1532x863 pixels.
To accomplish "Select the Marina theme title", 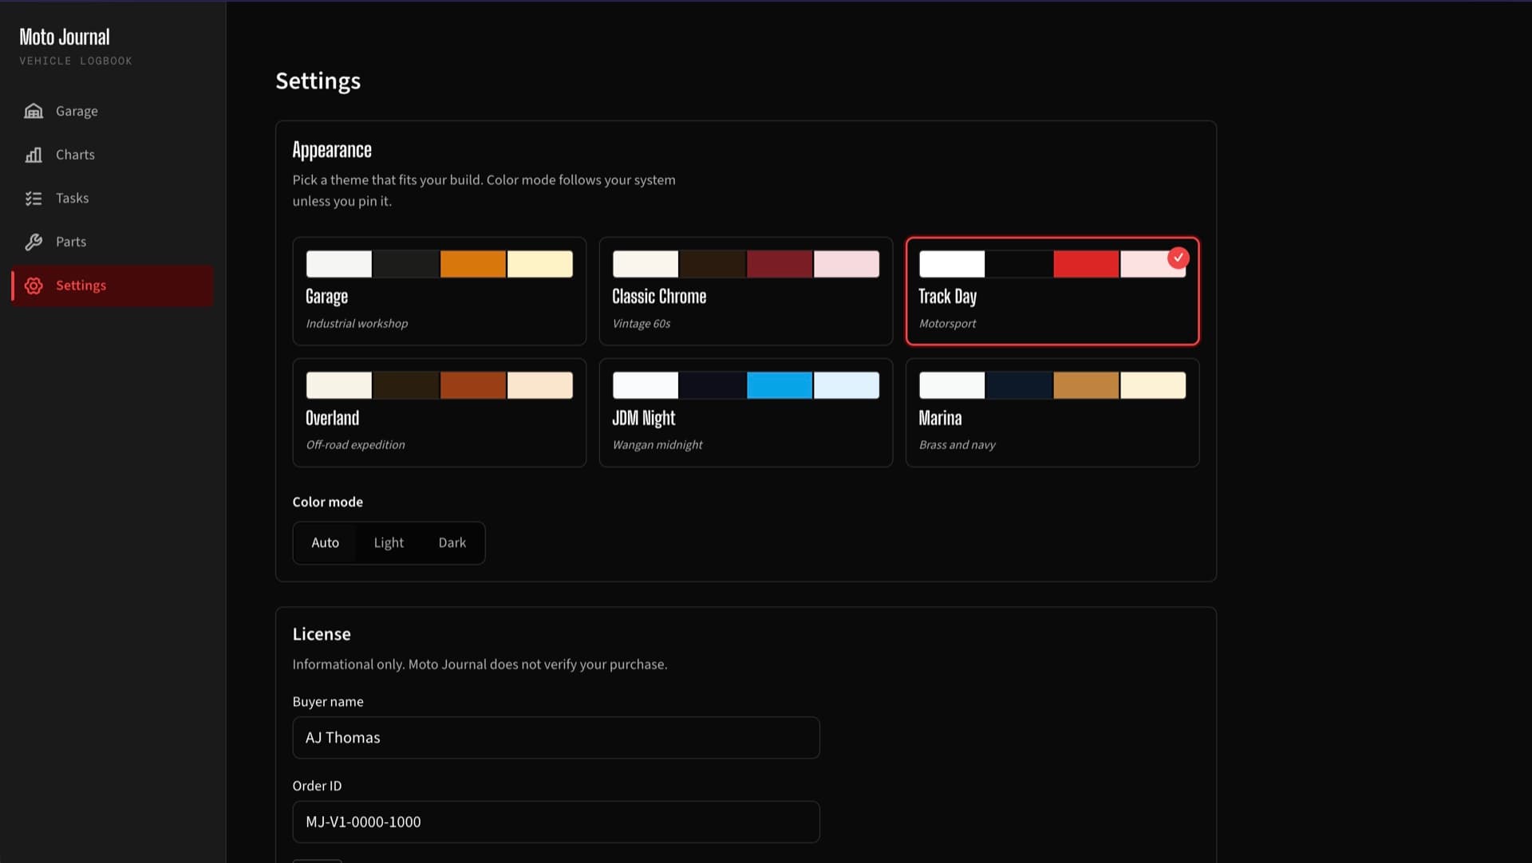I will 940,418.
